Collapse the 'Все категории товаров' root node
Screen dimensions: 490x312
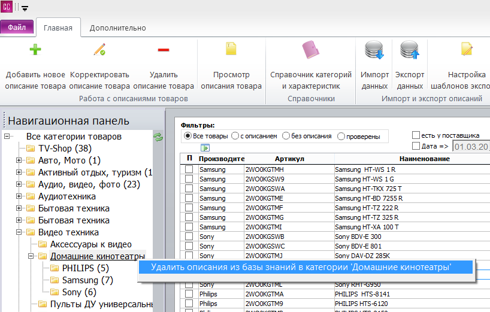pyautogui.click(x=7, y=136)
